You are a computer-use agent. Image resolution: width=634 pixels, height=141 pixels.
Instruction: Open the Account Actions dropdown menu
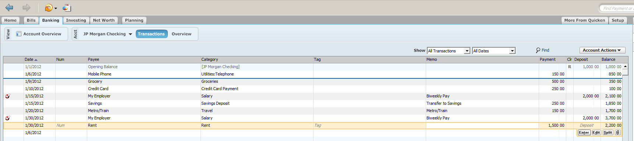(x=602, y=50)
